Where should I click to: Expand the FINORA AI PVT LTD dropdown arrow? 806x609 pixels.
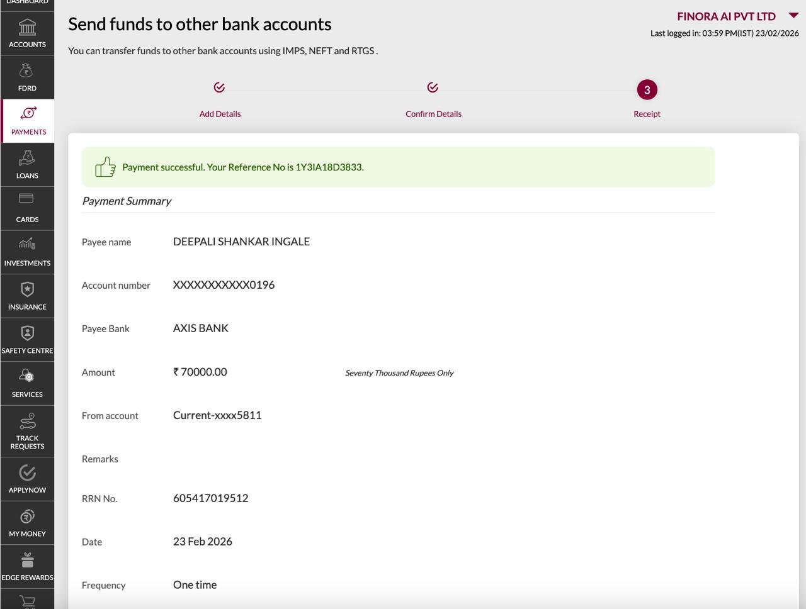793,16
